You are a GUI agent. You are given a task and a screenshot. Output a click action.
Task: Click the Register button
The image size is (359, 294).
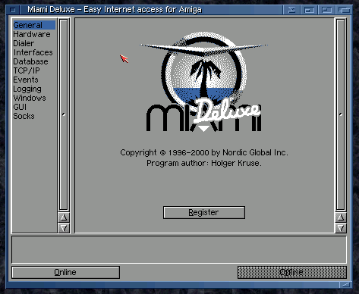[x=204, y=212]
